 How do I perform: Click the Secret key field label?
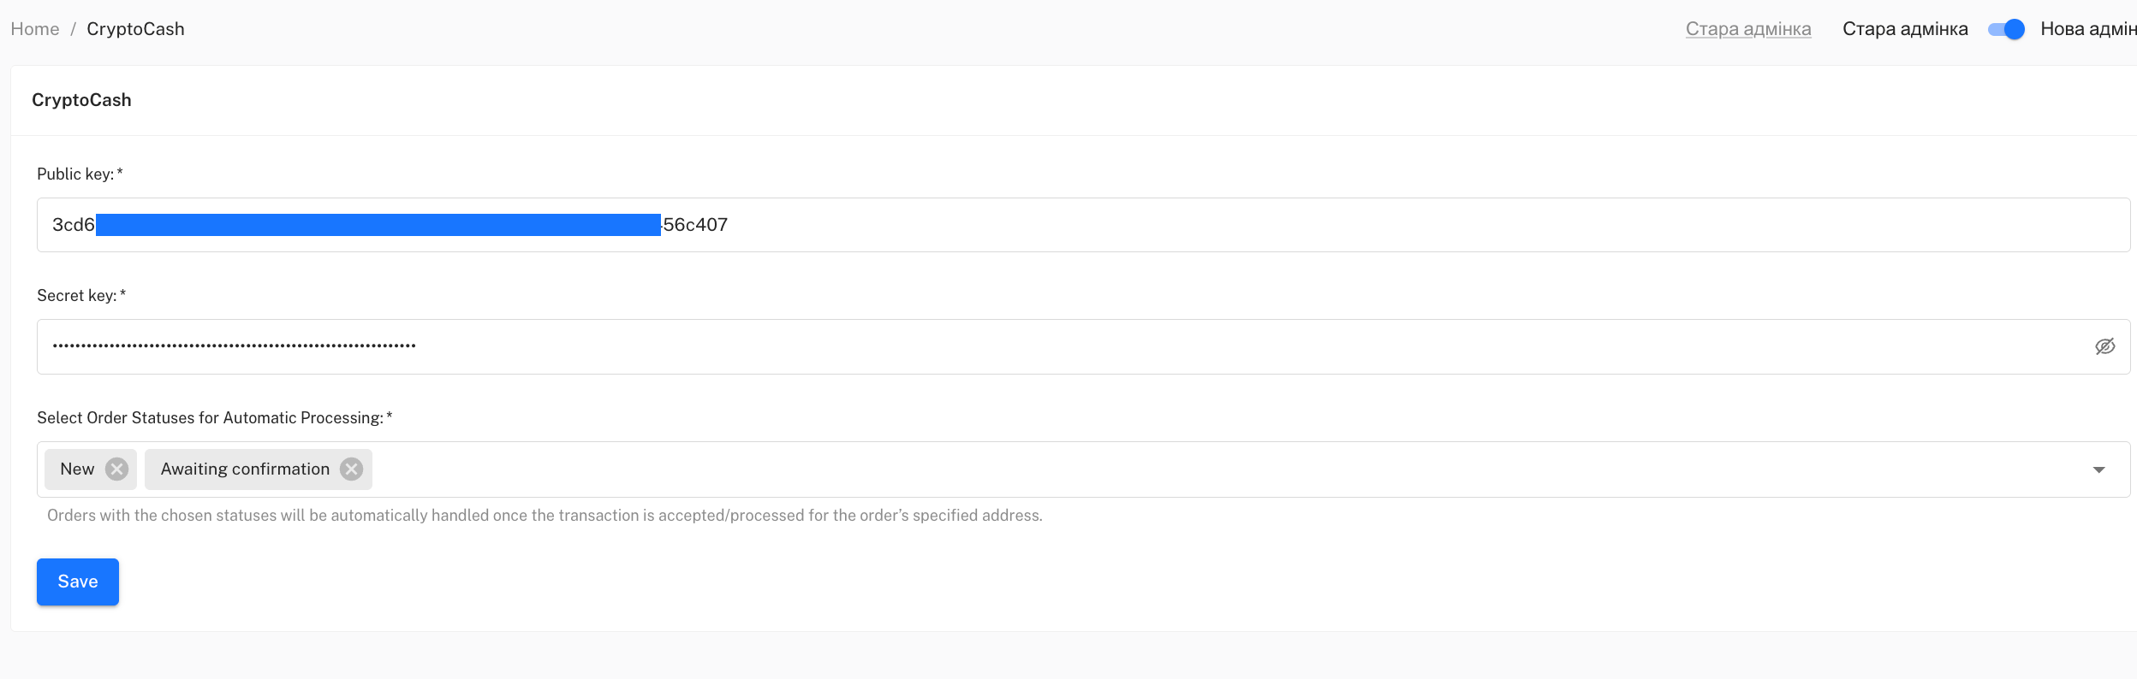pos(77,296)
